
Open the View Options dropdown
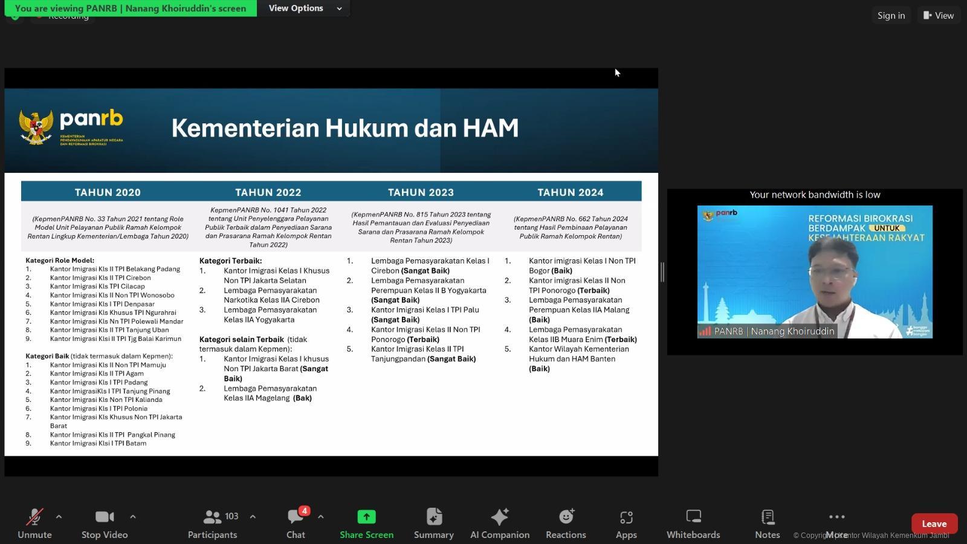[x=305, y=8]
